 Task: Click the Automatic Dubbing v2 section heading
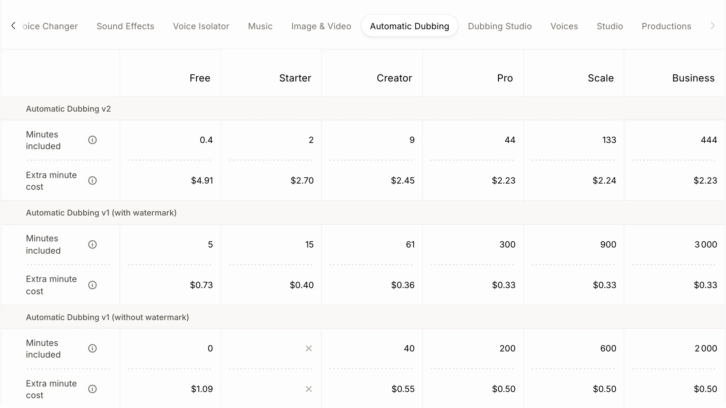[68, 109]
